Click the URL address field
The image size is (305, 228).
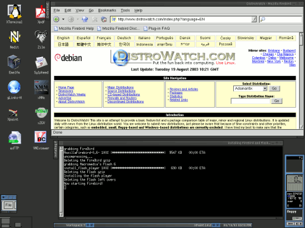point(184,20)
